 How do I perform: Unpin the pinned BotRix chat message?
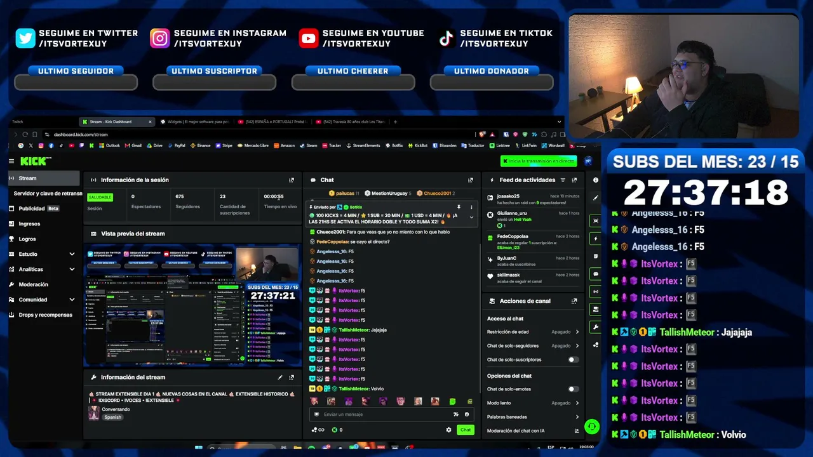tap(459, 207)
